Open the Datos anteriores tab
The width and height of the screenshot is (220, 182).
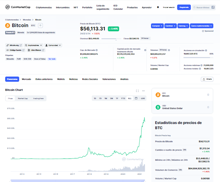pyautogui.click(x=44, y=79)
